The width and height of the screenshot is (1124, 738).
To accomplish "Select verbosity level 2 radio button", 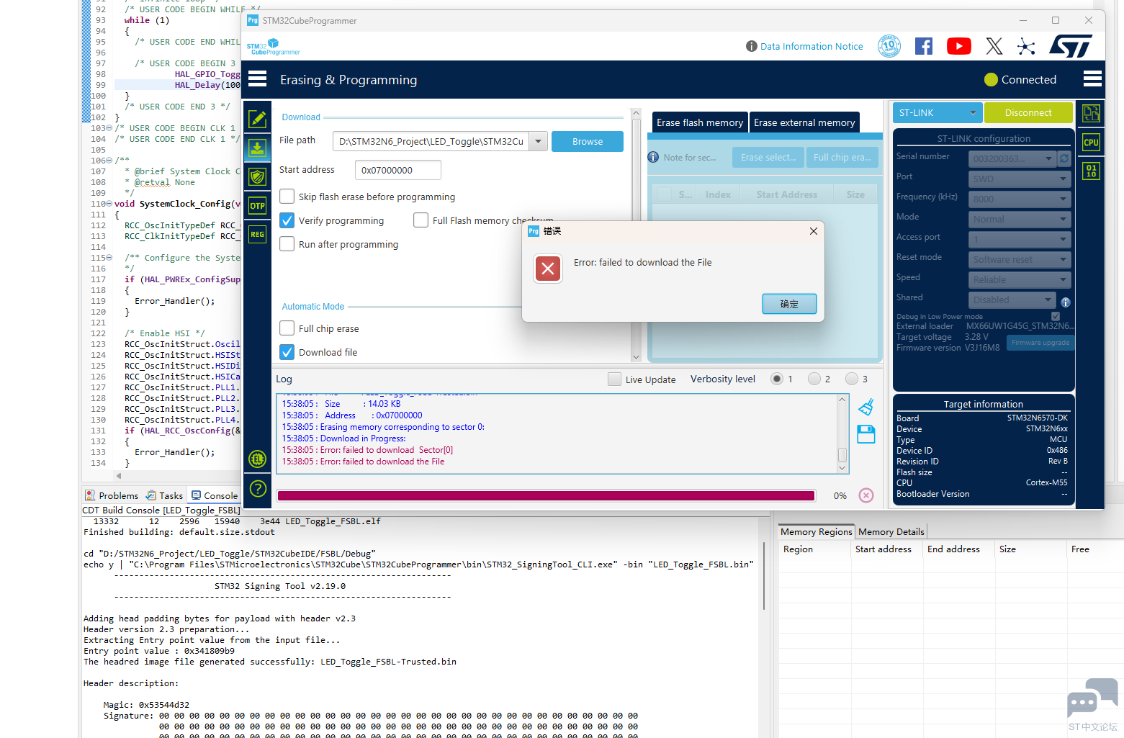I will click(x=814, y=379).
